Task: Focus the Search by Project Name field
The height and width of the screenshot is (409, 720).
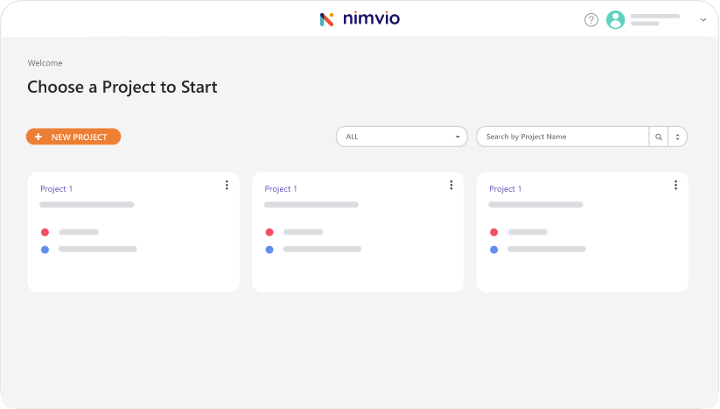Action: tap(563, 137)
